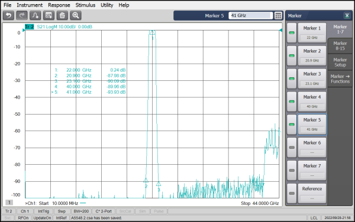Open the Response menu
This screenshot has height=222, width=355.
point(59,5)
